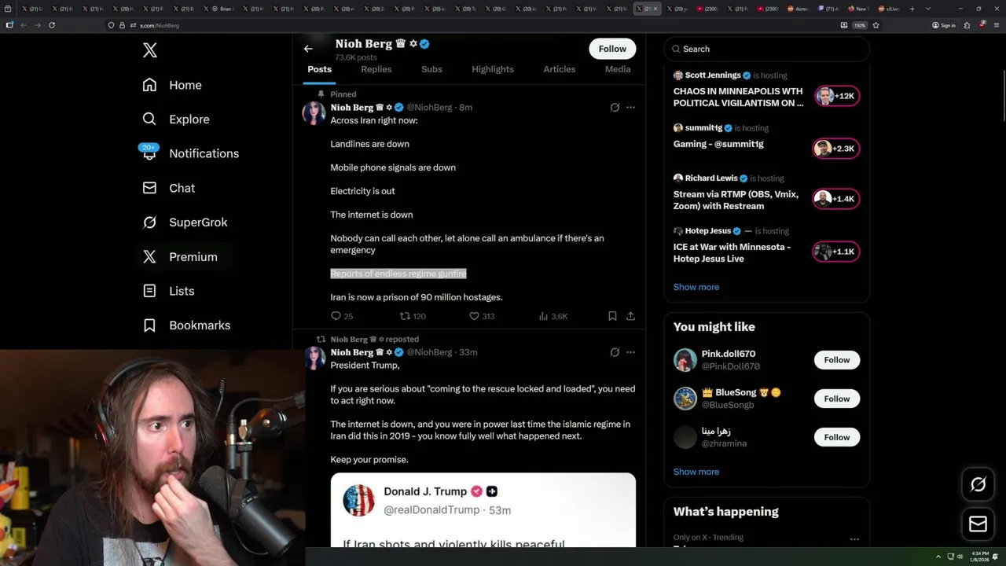Join Scott Jennings live space +12K
1006x566 pixels.
pyautogui.click(x=837, y=96)
